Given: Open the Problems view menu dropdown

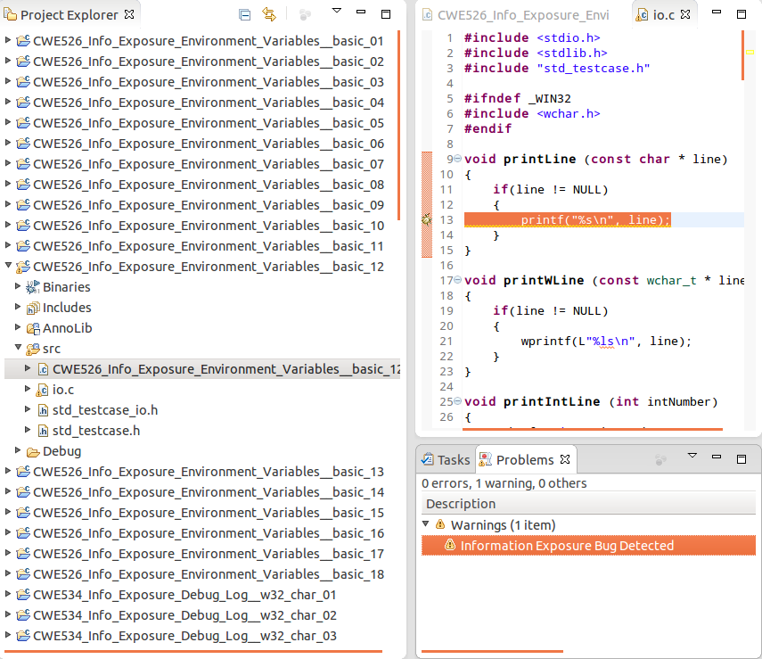Looking at the screenshot, I should (692, 455).
